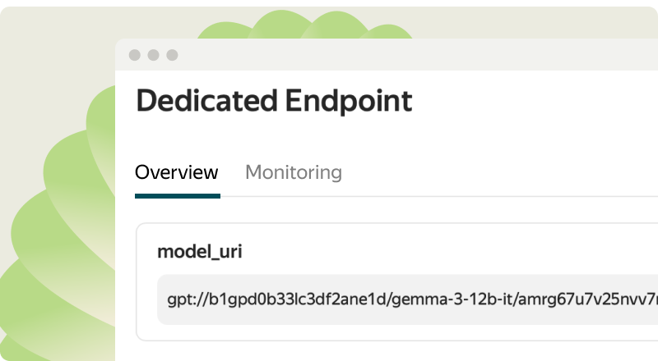Click the window title bar
658x361 pixels.
[x=395, y=55]
